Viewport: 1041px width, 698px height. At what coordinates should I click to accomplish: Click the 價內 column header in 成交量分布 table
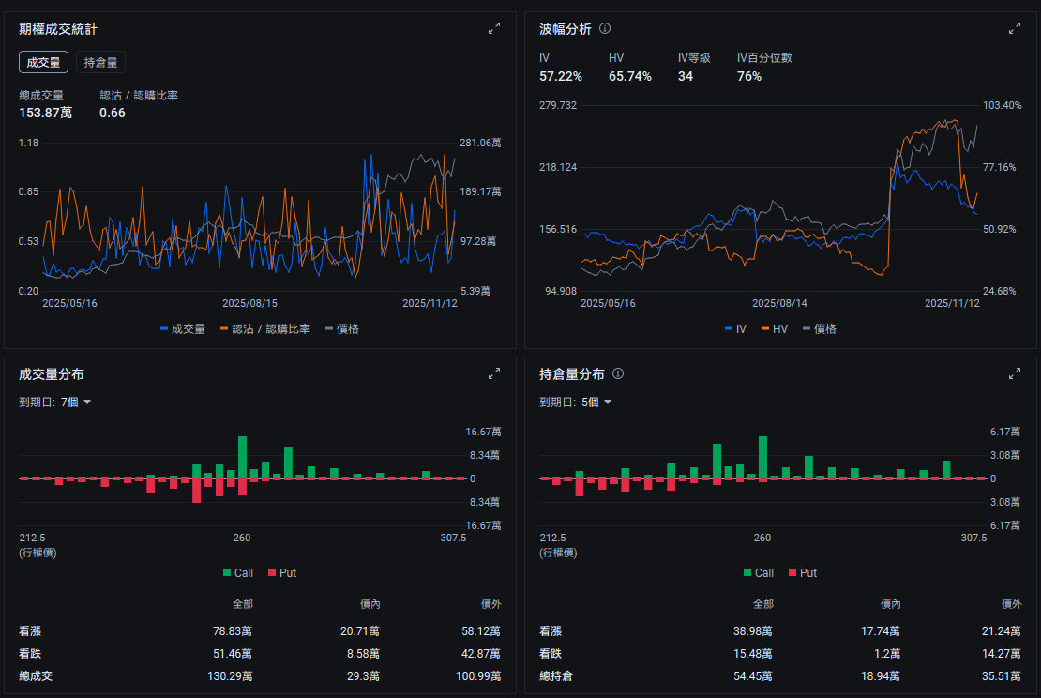coord(370,603)
